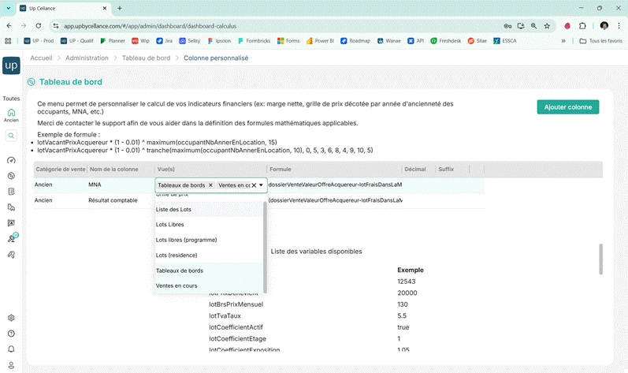Screen dimensions: 628x373
Task: Click the sidebar search magnifier icon
Action: click(x=11, y=136)
